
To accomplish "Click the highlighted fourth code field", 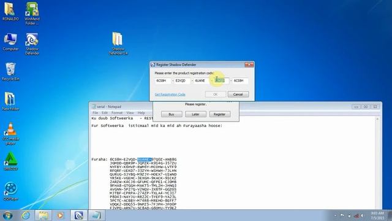I will (x=221, y=80).
